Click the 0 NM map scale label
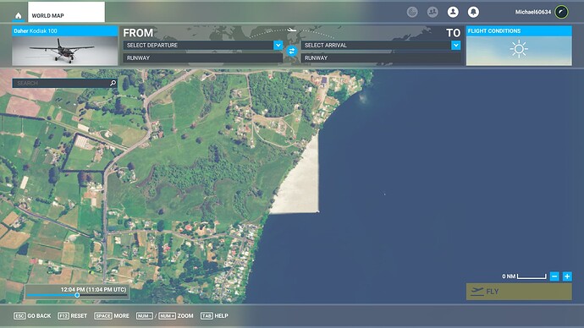Screen dimensions: 584x328 tap(509, 276)
